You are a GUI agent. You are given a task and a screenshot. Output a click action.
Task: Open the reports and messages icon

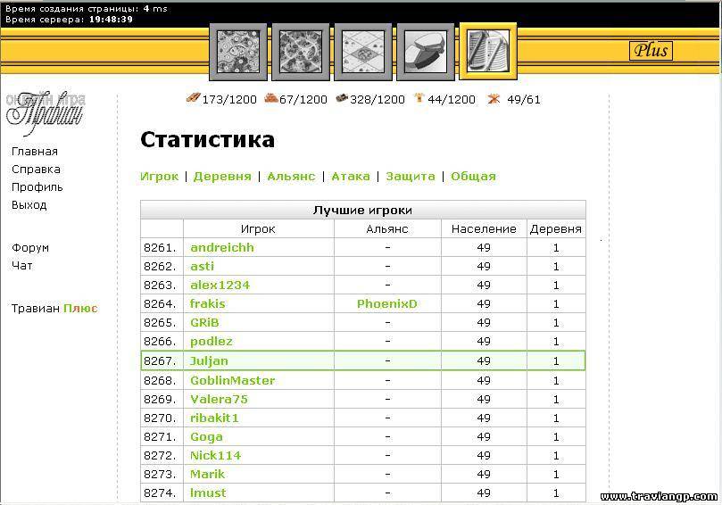click(488, 51)
